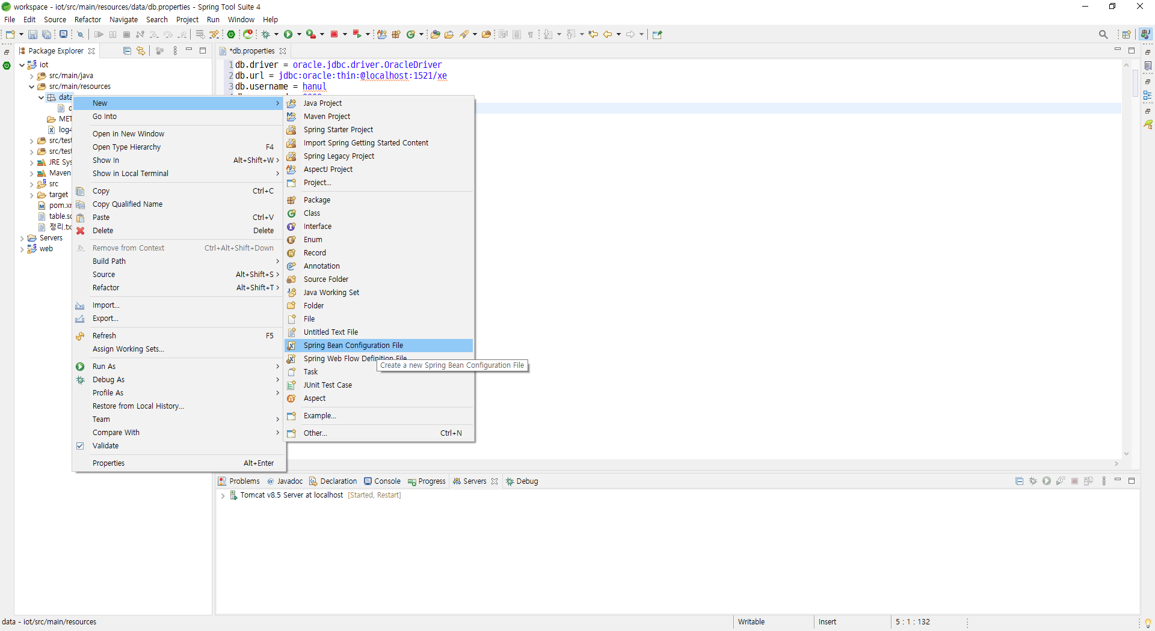The image size is (1155, 631).
Task: Click the Forward navigation arrow icon
Action: pyautogui.click(x=630, y=34)
